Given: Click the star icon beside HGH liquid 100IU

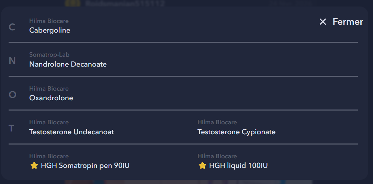Looking at the screenshot, I should pyautogui.click(x=202, y=166).
